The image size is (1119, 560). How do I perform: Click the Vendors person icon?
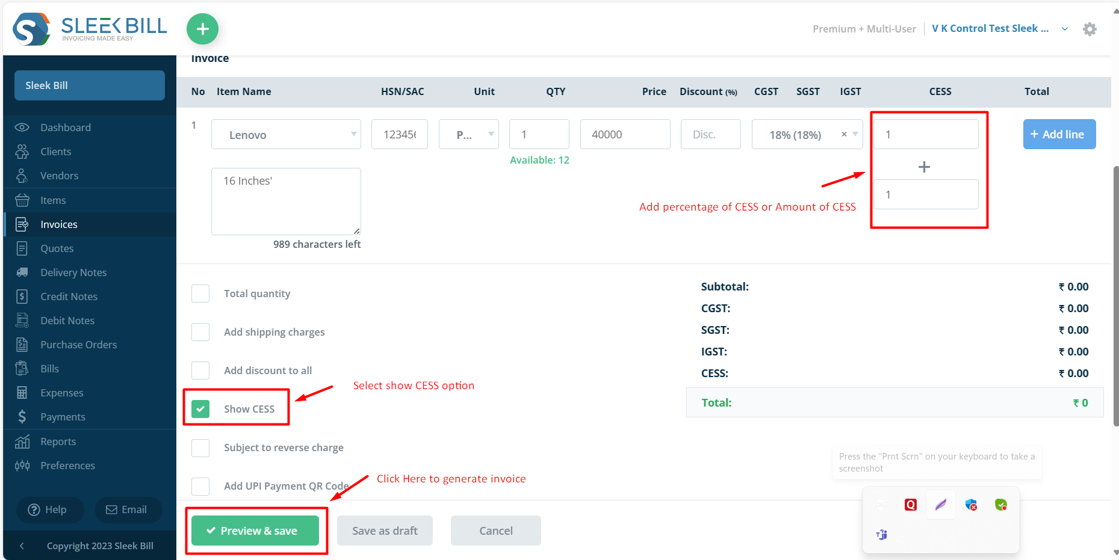click(22, 176)
